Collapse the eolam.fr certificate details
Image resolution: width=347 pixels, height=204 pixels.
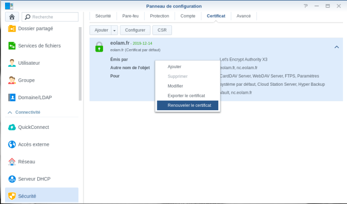(x=336, y=47)
